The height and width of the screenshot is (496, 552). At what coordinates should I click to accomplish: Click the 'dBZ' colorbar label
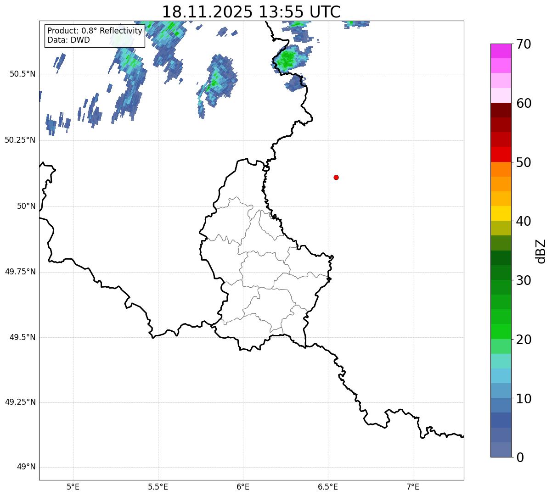[541, 251]
